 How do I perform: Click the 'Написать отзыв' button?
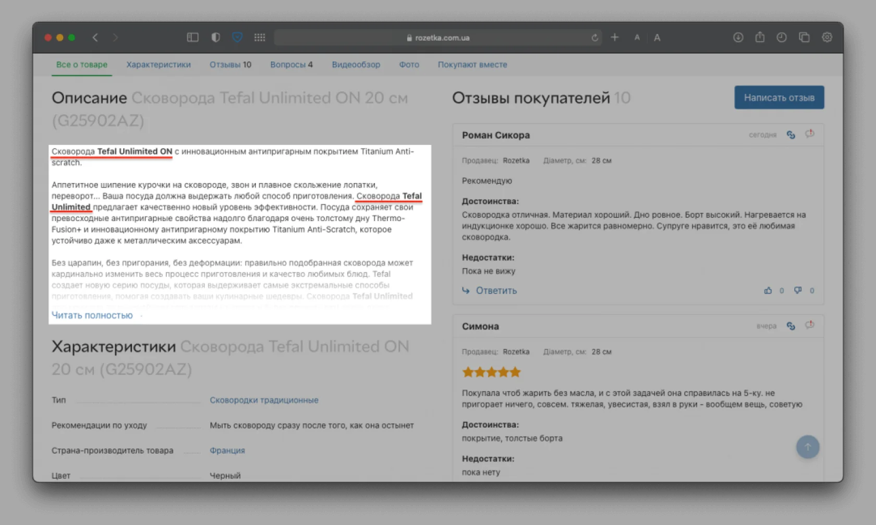(779, 97)
